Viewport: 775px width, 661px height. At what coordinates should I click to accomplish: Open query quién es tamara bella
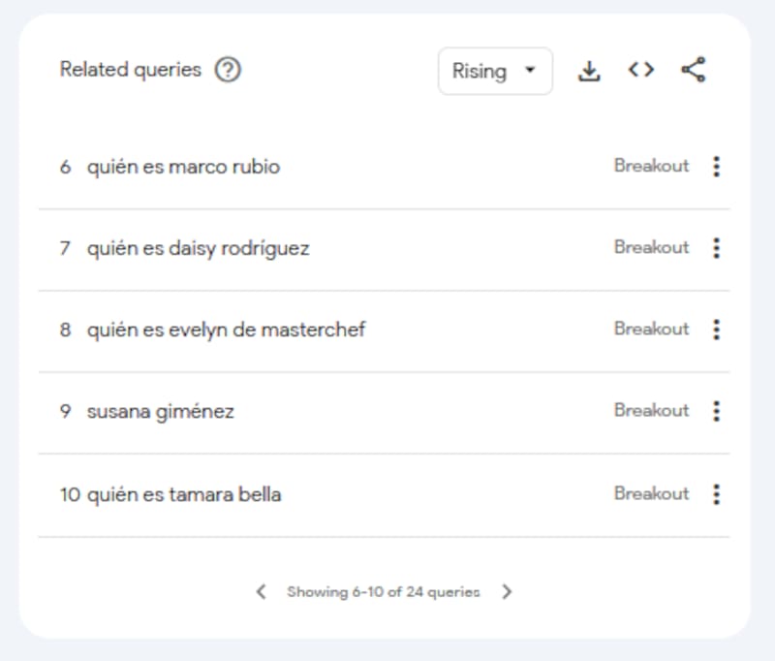(184, 494)
